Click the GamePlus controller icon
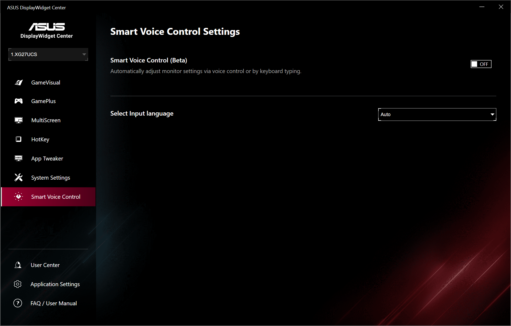This screenshot has height=326, width=511. click(x=19, y=101)
